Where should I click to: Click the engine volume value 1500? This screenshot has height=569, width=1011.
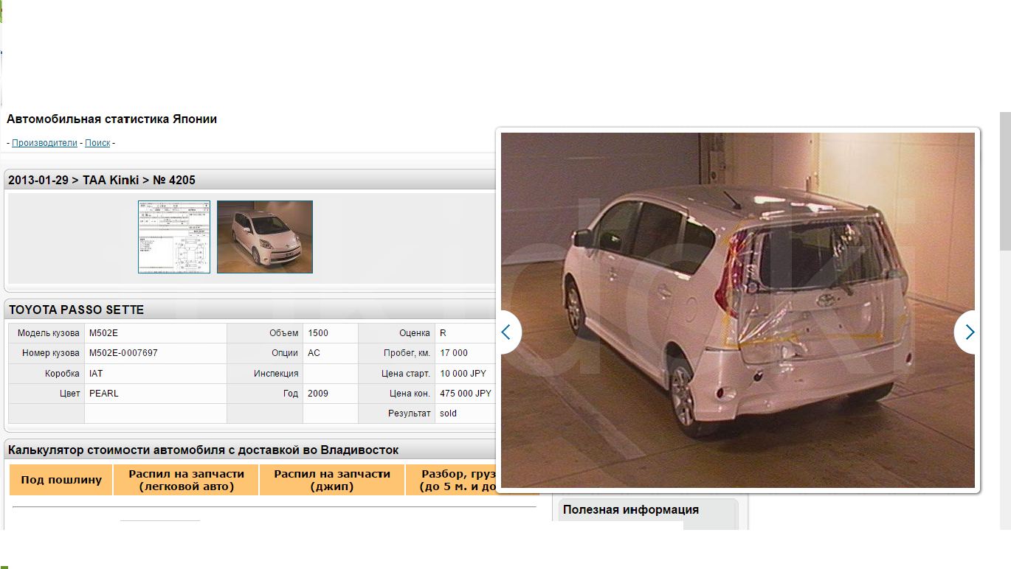point(318,333)
